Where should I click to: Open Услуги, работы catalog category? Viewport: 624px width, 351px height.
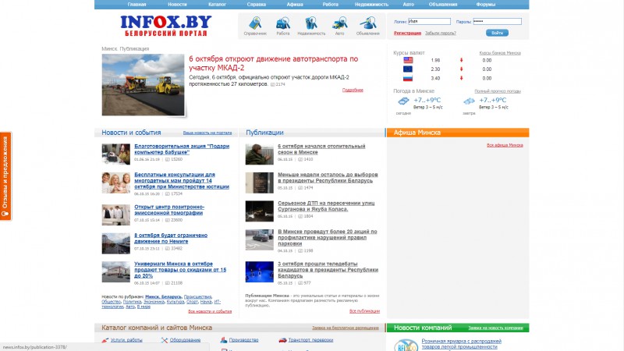point(126,340)
